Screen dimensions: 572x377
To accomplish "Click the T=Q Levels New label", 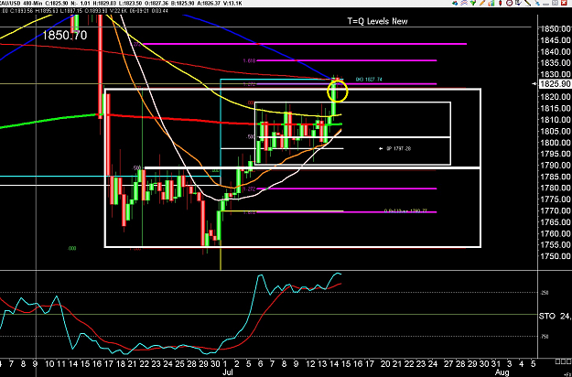I will (378, 21).
